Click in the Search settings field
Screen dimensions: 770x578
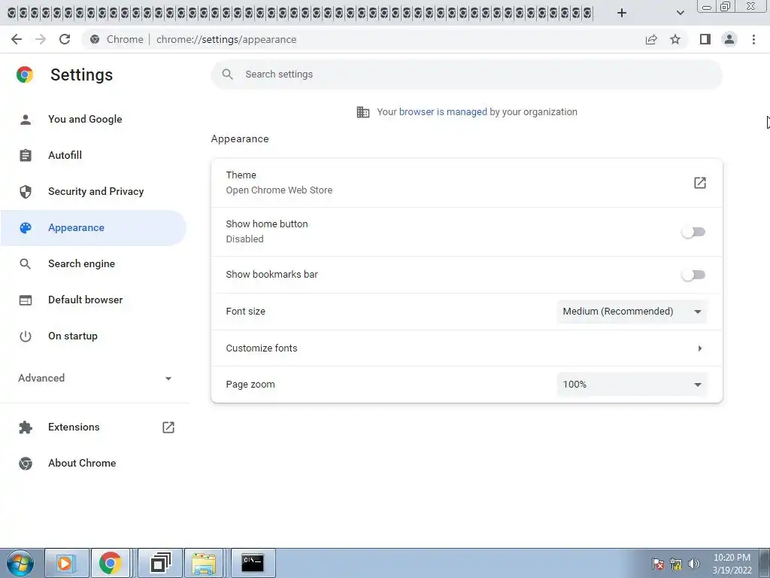pyautogui.click(x=466, y=75)
